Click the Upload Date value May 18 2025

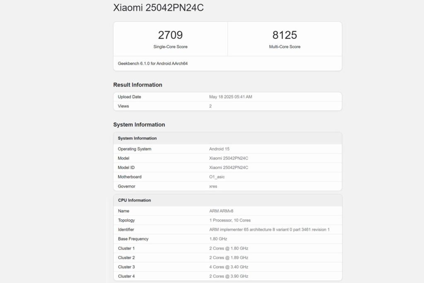point(231,97)
